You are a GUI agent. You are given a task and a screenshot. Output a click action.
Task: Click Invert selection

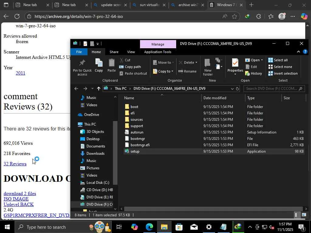[x=283, y=73]
